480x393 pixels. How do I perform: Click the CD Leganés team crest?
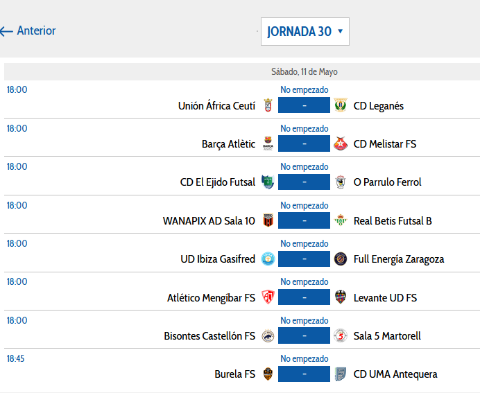pos(340,105)
